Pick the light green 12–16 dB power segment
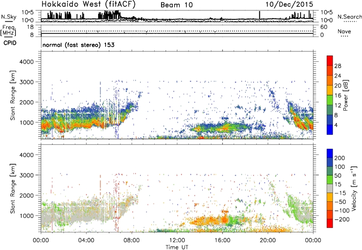362x250 pixels. (x=330, y=100)
